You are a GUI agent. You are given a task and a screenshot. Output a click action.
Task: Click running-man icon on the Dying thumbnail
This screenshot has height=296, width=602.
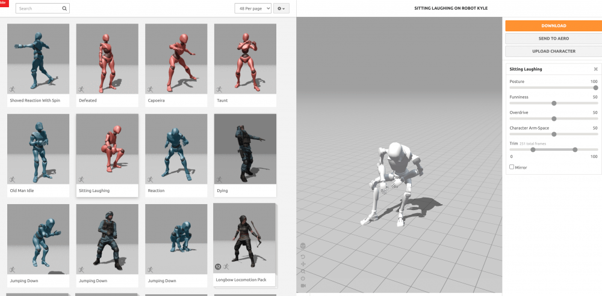[x=219, y=179]
